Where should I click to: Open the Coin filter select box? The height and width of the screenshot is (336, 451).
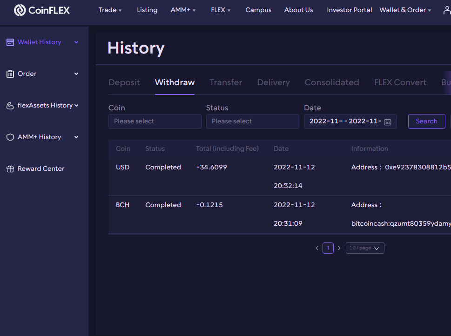155,121
